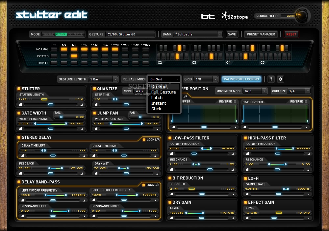The height and width of the screenshot is (231, 329).
Task: Select Latch release mode
Action: coord(164,97)
